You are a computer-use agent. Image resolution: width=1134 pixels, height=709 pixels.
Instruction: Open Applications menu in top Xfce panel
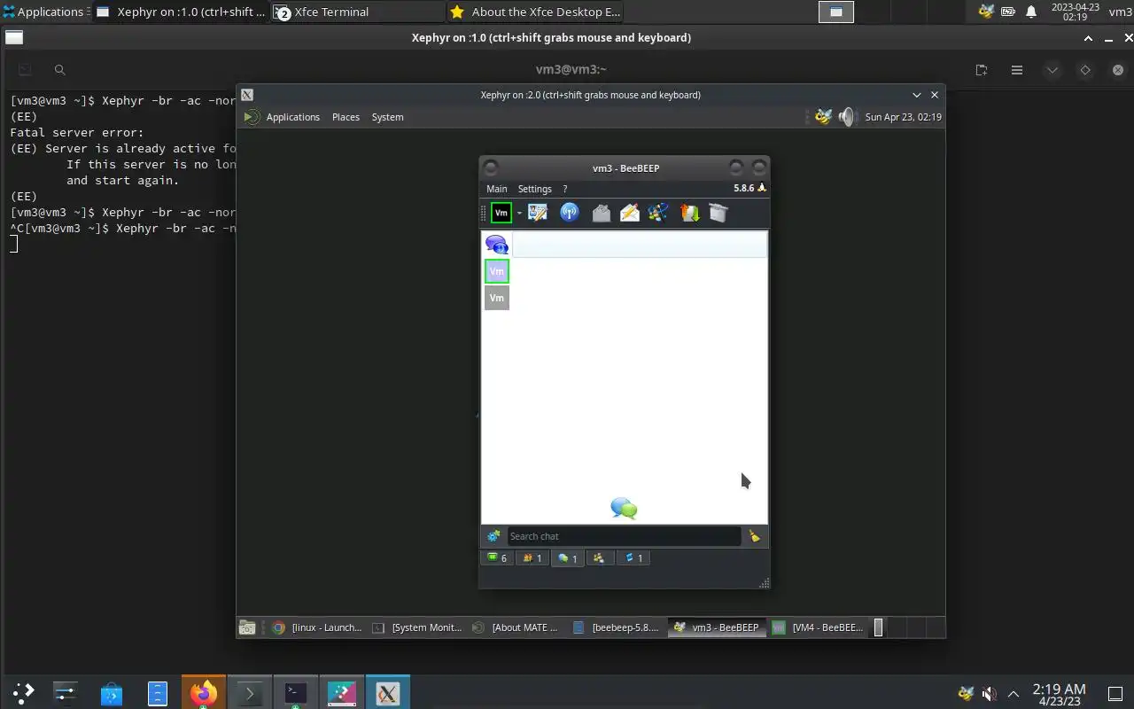click(x=44, y=12)
